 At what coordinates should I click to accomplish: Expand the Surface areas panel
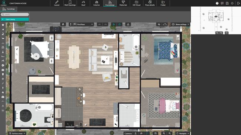[x=17, y=134]
